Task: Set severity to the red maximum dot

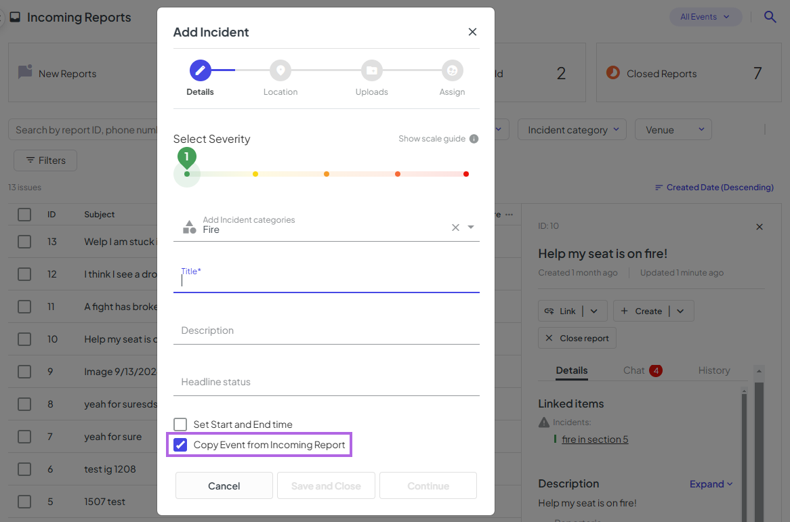Action: (466, 174)
